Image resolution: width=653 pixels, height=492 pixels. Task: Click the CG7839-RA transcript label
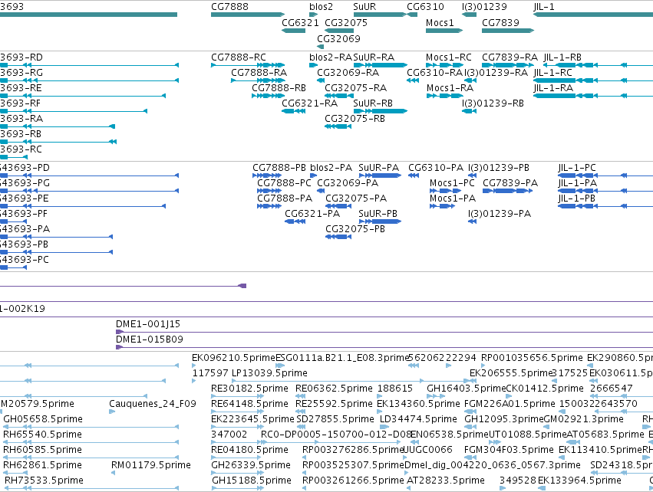(510, 57)
